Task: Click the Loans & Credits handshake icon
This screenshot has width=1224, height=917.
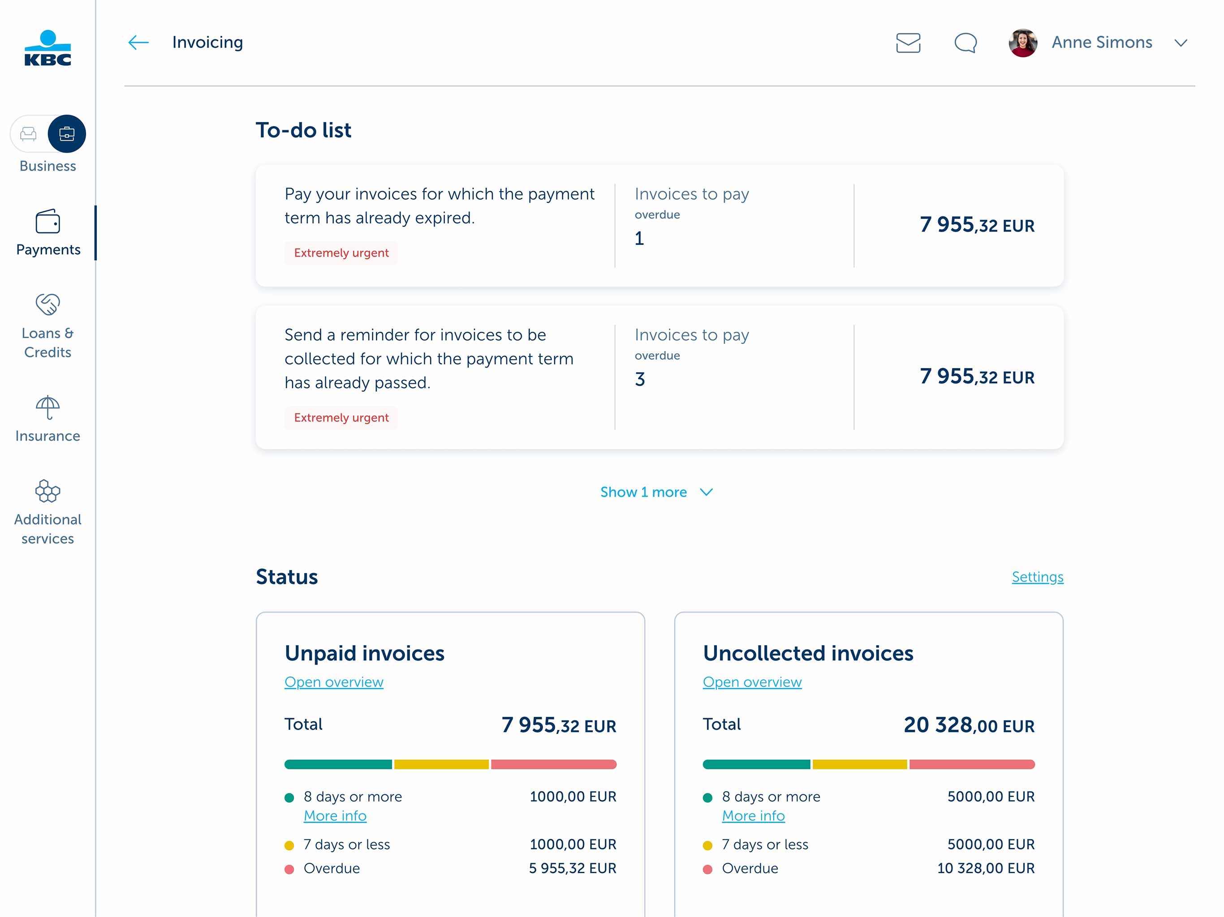Action: (x=47, y=304)
